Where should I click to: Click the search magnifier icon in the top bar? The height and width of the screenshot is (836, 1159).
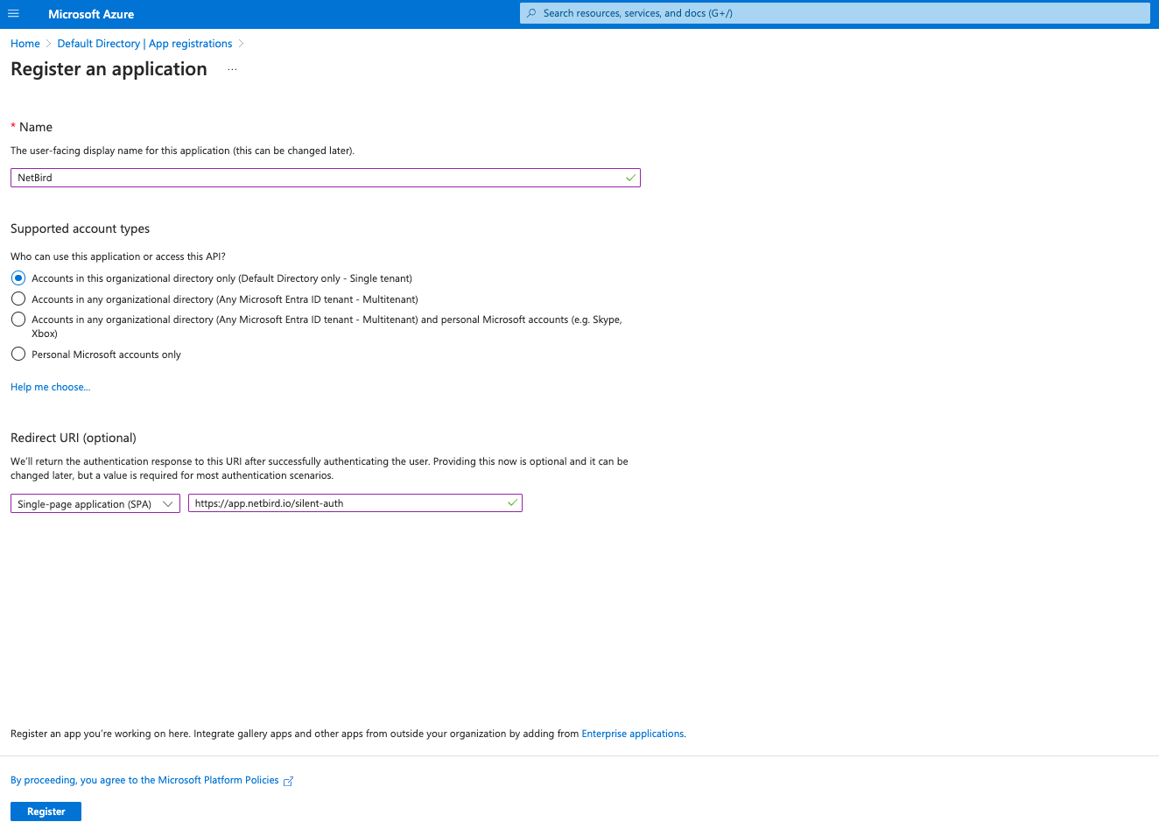(531, 13)
